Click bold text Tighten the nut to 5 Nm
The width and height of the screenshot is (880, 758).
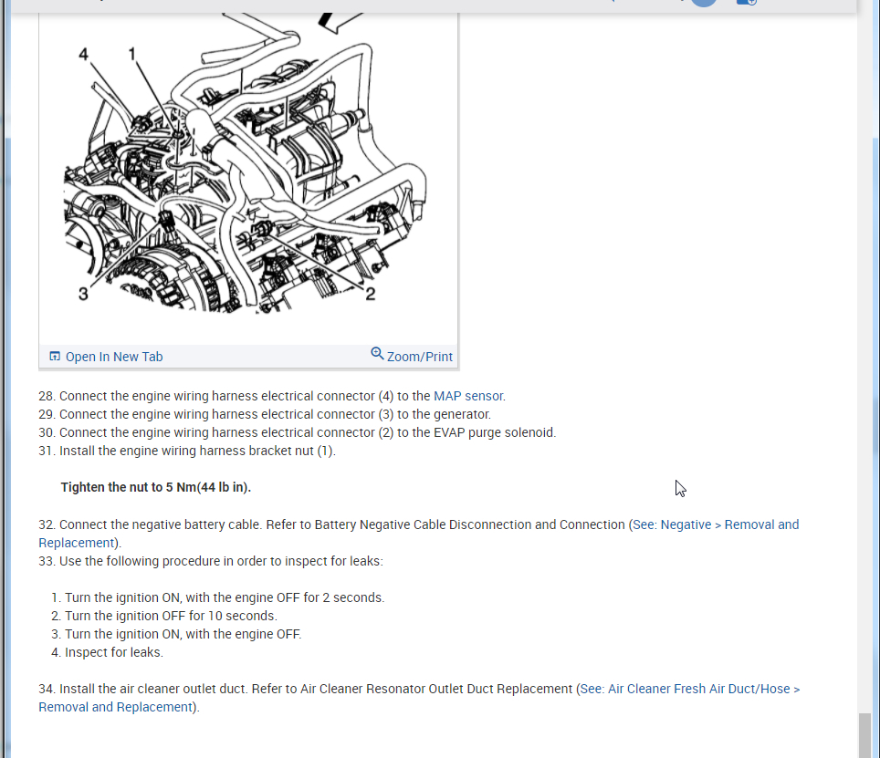[156, 487]
